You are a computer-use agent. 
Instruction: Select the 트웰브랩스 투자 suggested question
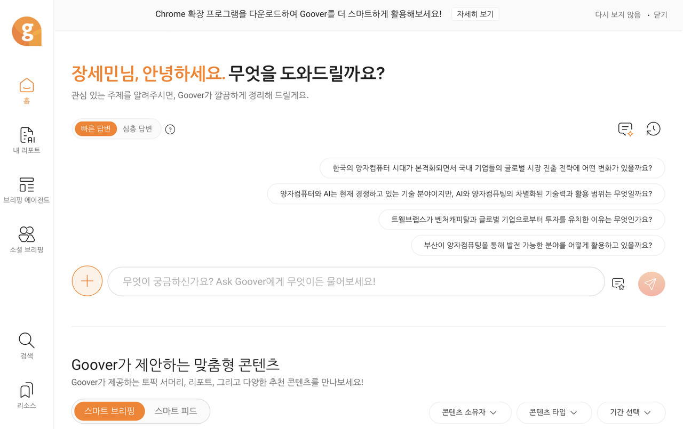click(x=522, y=220)
